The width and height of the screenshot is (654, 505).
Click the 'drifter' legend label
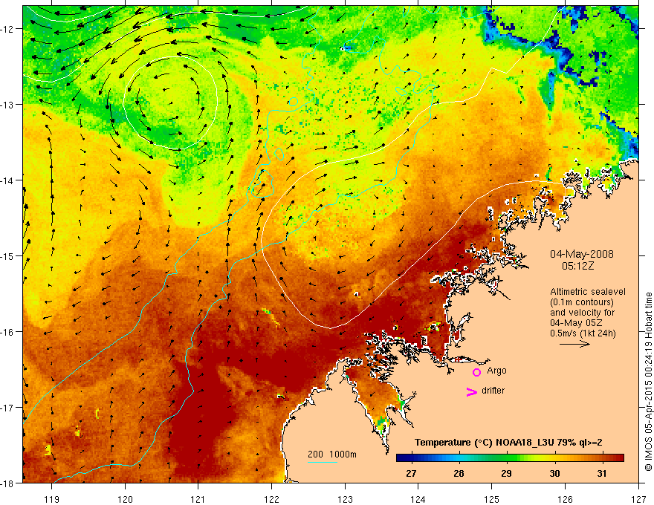[493, 391]
